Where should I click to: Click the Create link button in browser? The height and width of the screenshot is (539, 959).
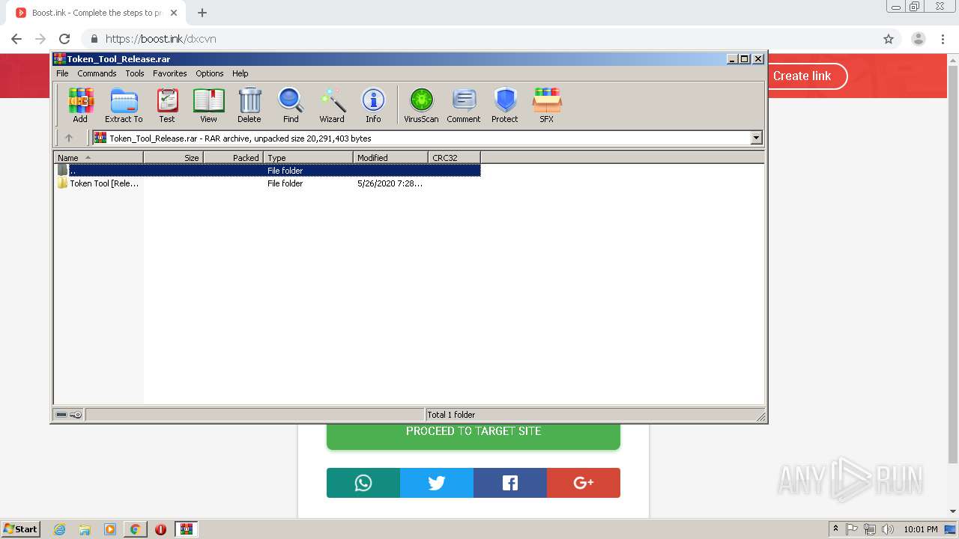(x=802, y=76)
